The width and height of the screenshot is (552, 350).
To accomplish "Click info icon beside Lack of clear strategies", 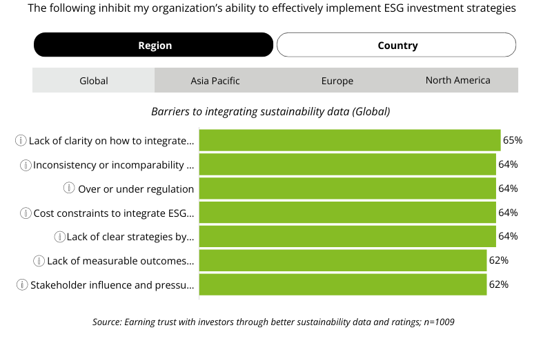I will (x=60, y=237).
